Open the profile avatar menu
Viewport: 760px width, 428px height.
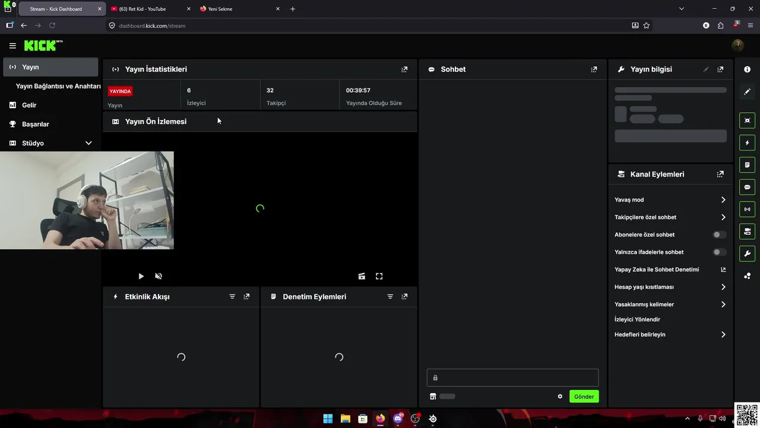[738, 46]
